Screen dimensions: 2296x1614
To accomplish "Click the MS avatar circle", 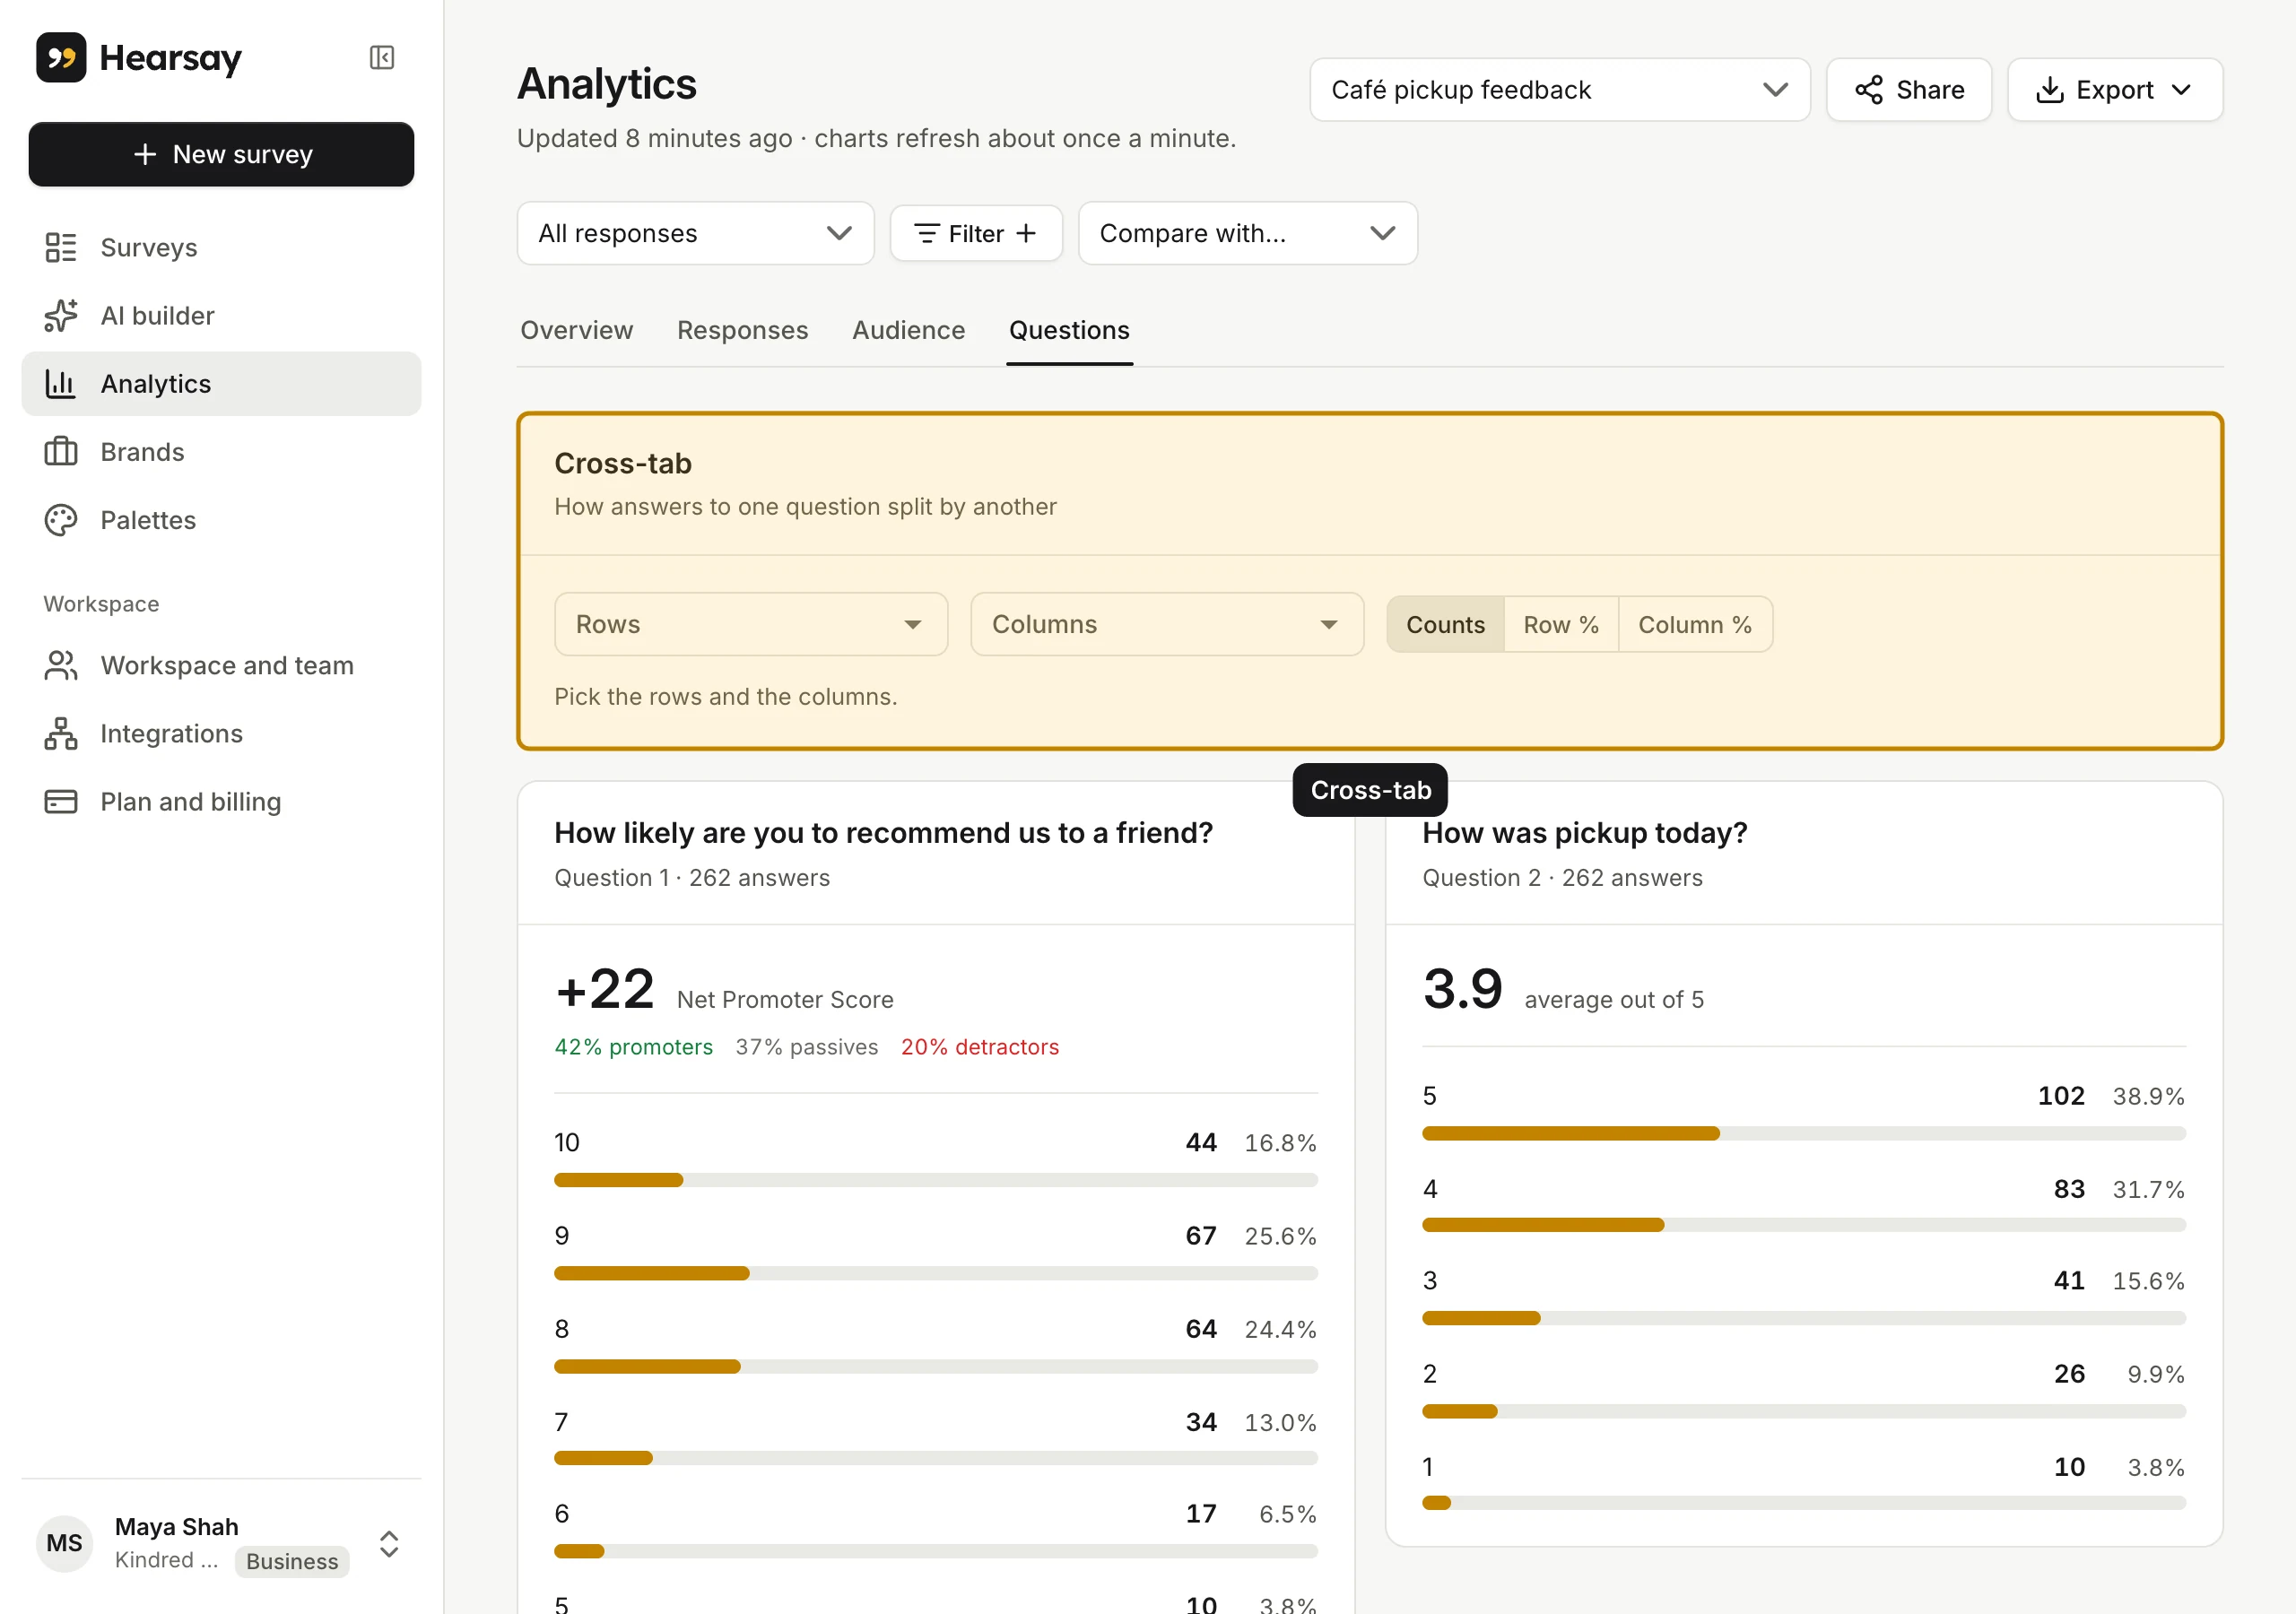I will [65, 1543].
